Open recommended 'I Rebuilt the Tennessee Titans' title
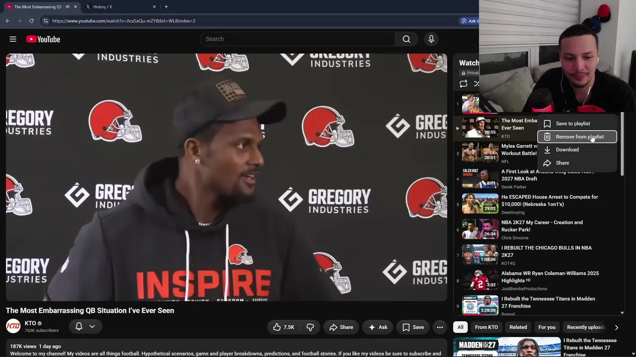 click(590, 347)
